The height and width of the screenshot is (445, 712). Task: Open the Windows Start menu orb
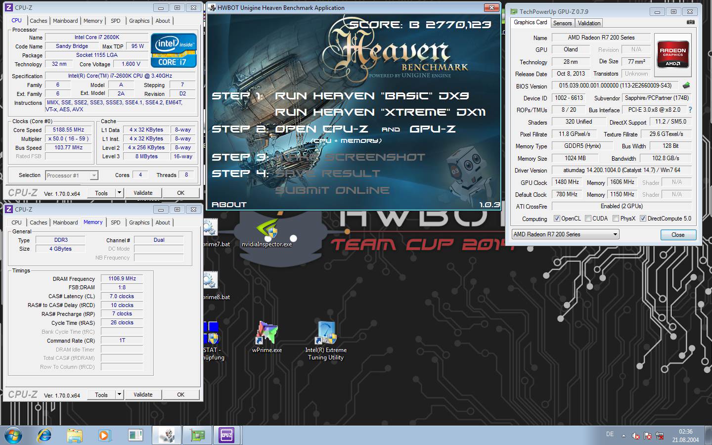pos(13,435)
